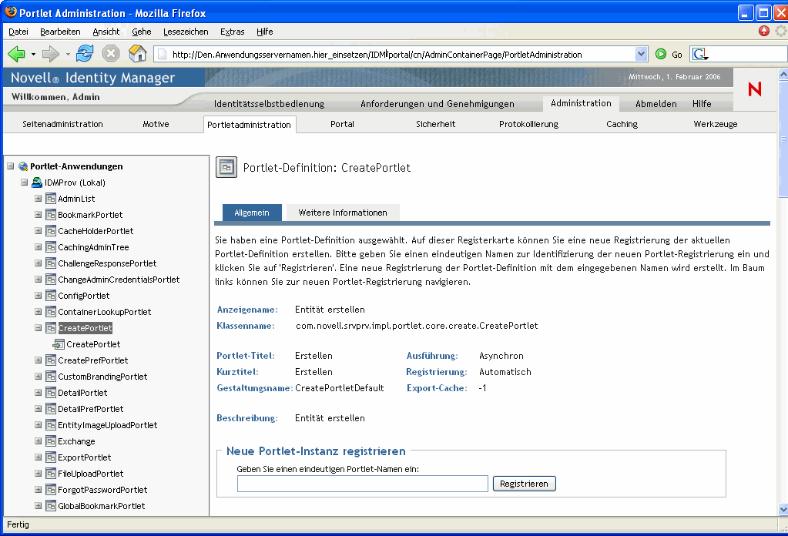Collapse the CreatePortlet node
The height and width of the screenshot is (536, 788).
[x=39, y=327]
